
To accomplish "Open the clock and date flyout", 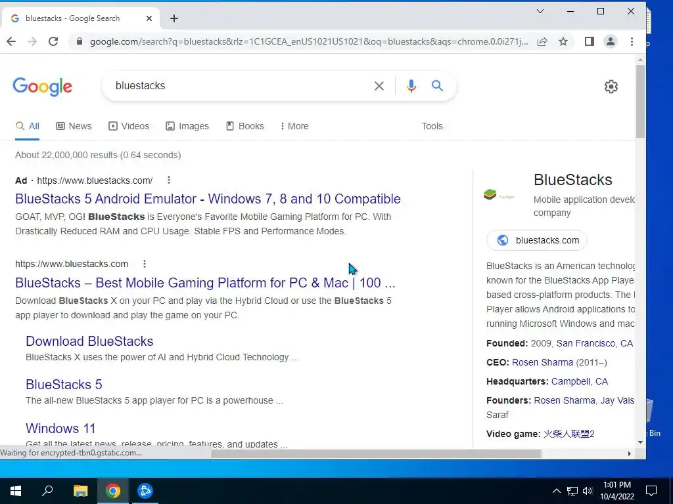I will coord(616,491).
